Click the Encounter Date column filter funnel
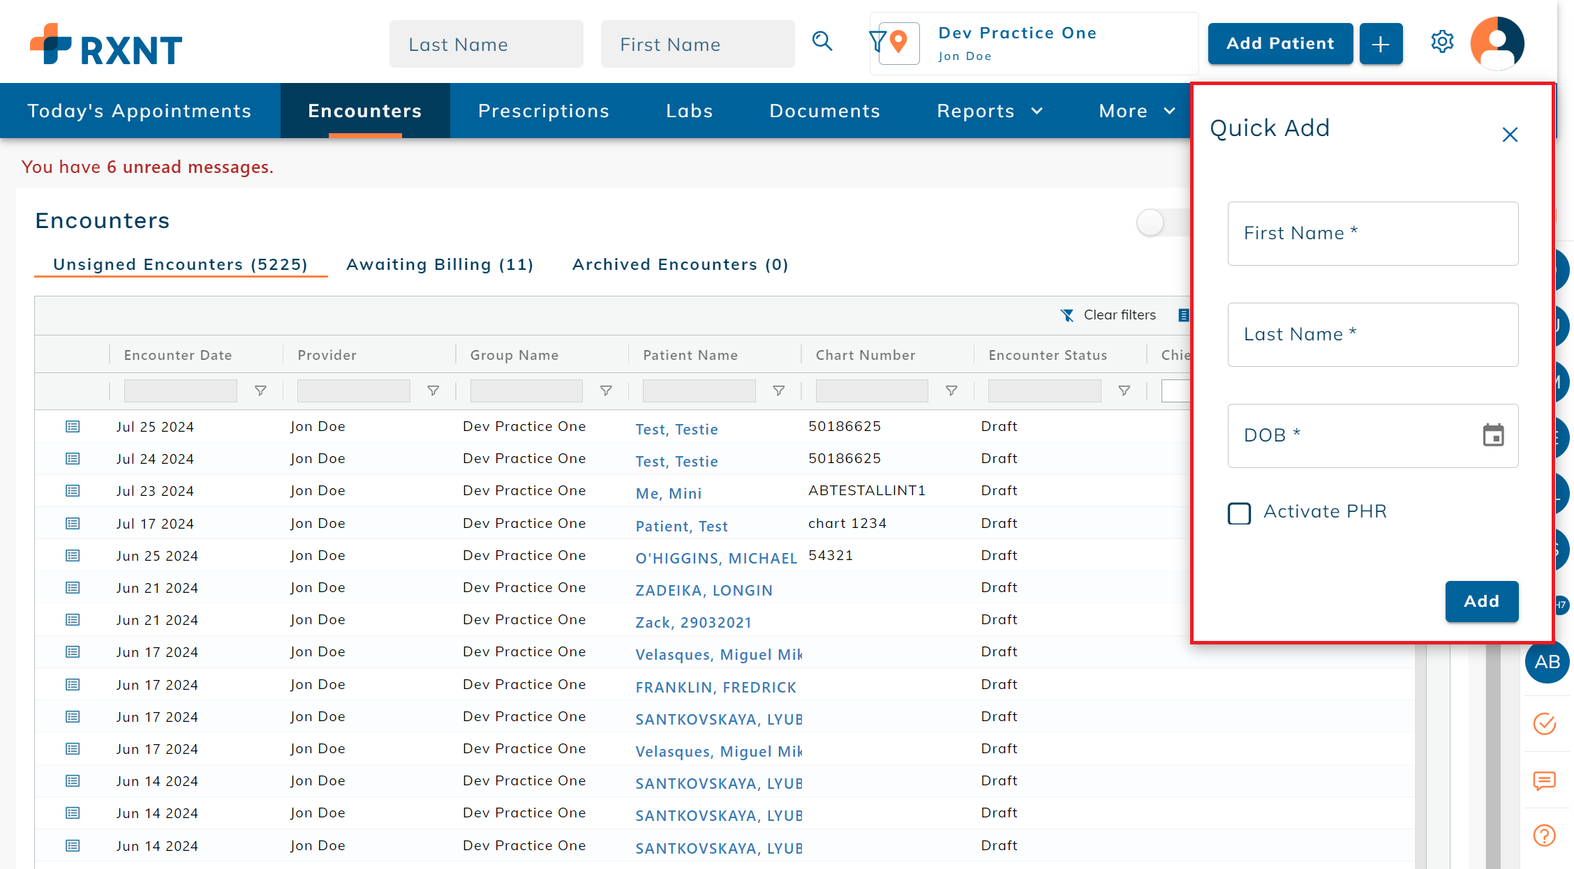The image size is (1574, 869). click(x=260, y=391)
